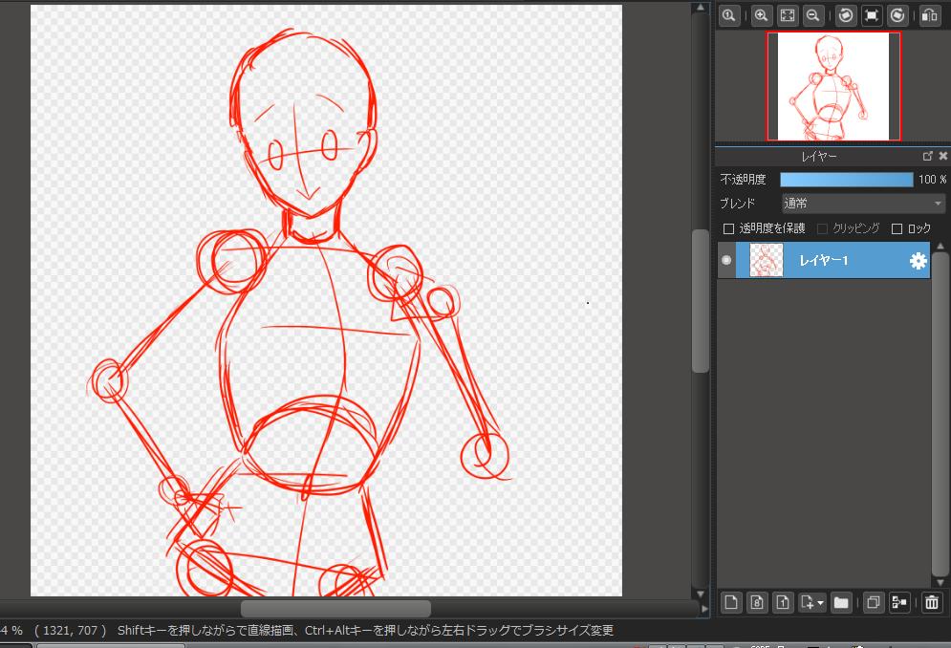Create a new layer folder
This screenshot has height=648, width=951.
[x=840, y=602]
